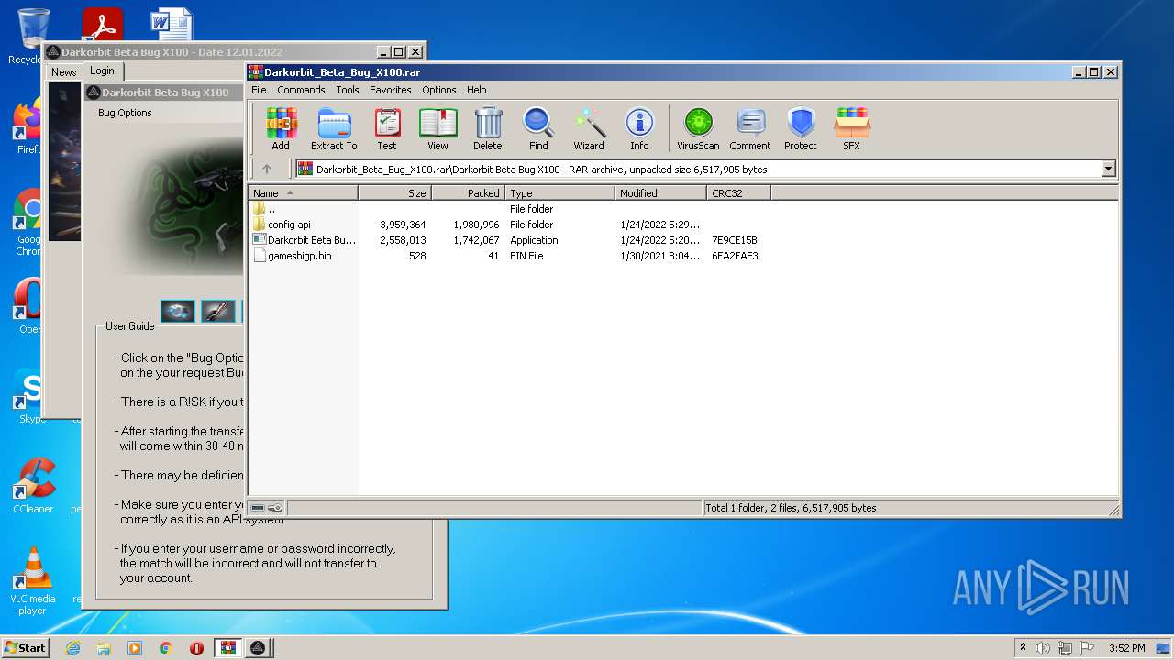Click the volume icon in system tray

[x=1043, y=648]
